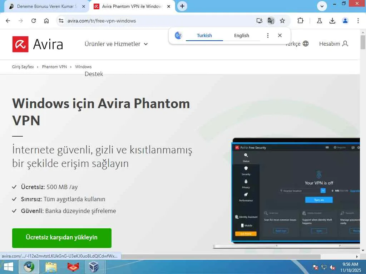Open the Chrome three-dot menu
The height and width of the screenshot is (274, 366).
(358, 21)
